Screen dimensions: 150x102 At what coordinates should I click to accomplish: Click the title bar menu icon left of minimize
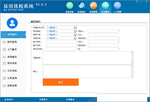pyautogui.click(x=137, y=2)
